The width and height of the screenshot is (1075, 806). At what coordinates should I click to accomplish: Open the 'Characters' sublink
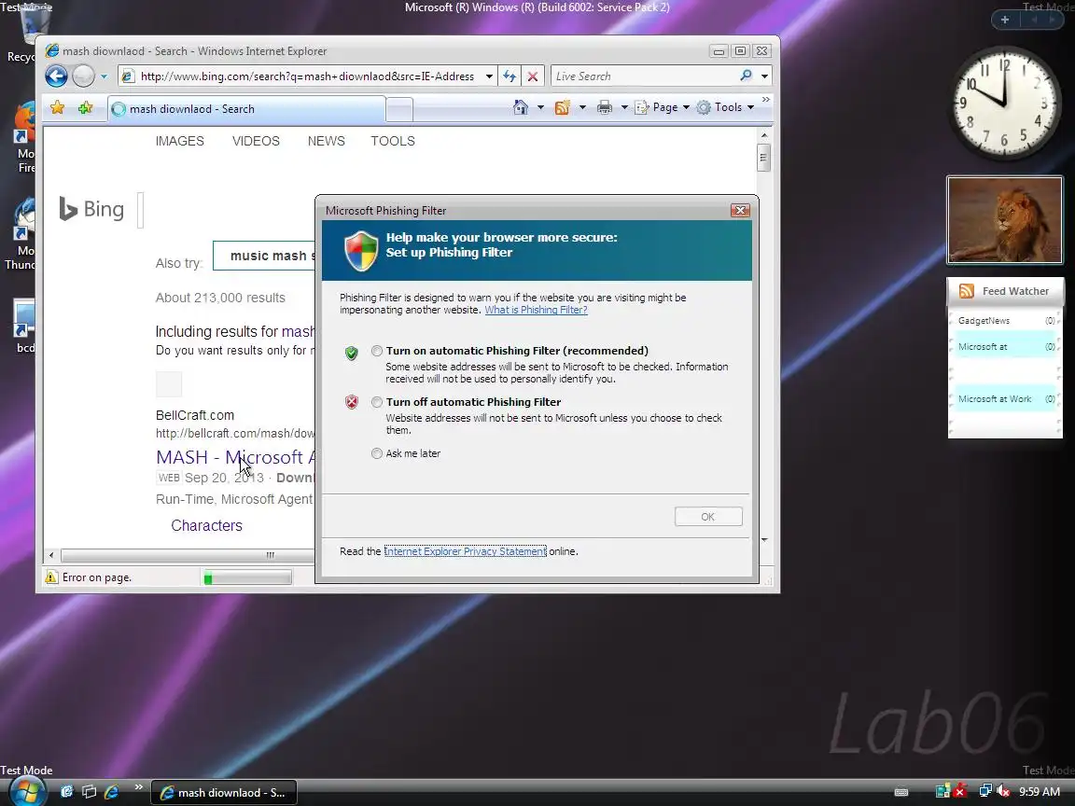coord(206,526)
